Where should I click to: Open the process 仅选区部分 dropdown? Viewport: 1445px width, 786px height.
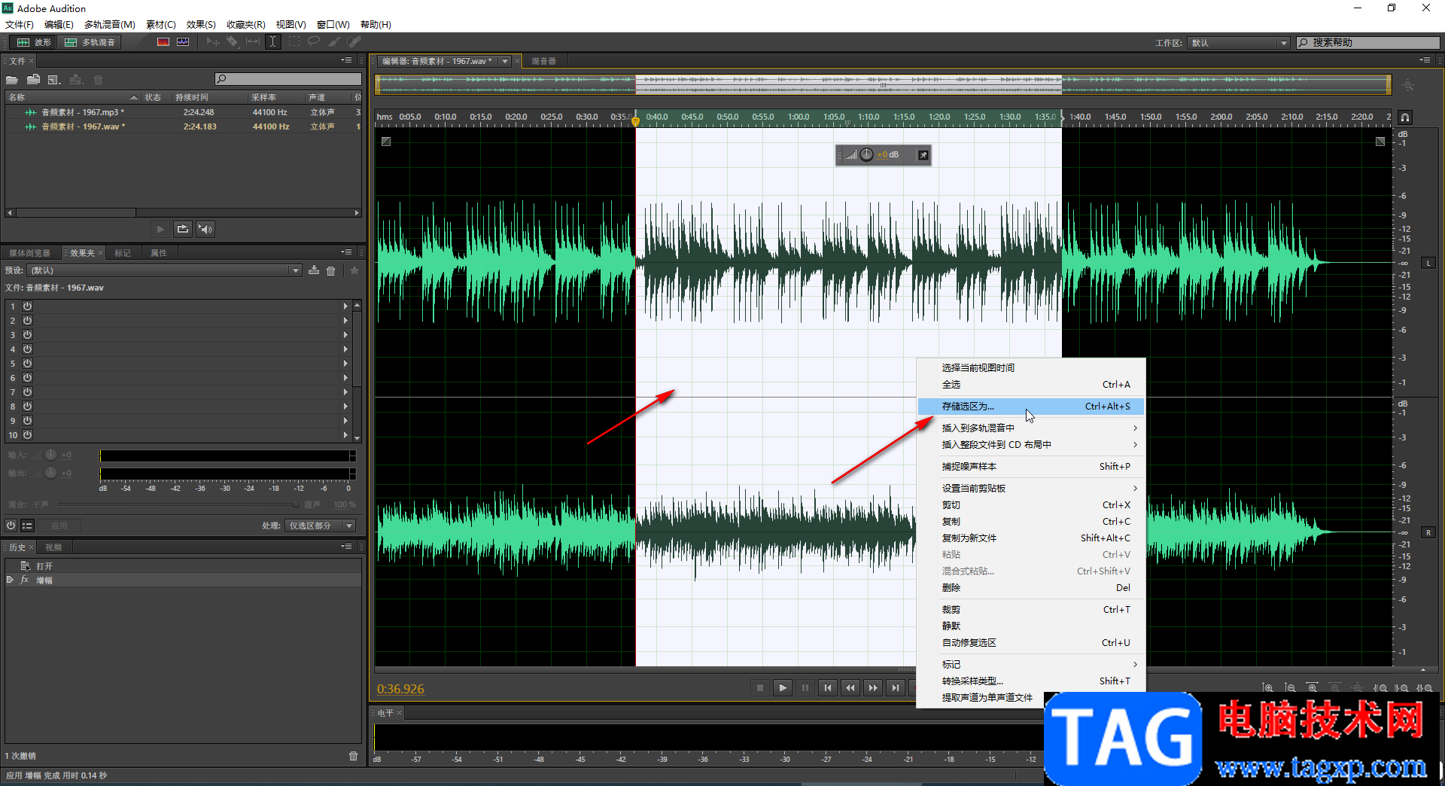pyautogui.click(x=321, y=526)
